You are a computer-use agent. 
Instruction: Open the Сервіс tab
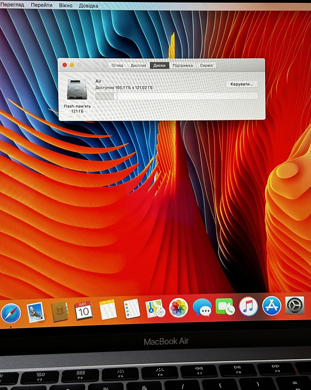tap(206, 65)
